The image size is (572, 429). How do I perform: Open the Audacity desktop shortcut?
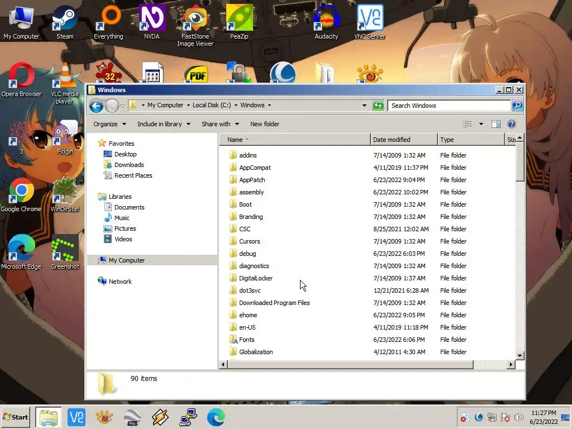click(326, 22)
